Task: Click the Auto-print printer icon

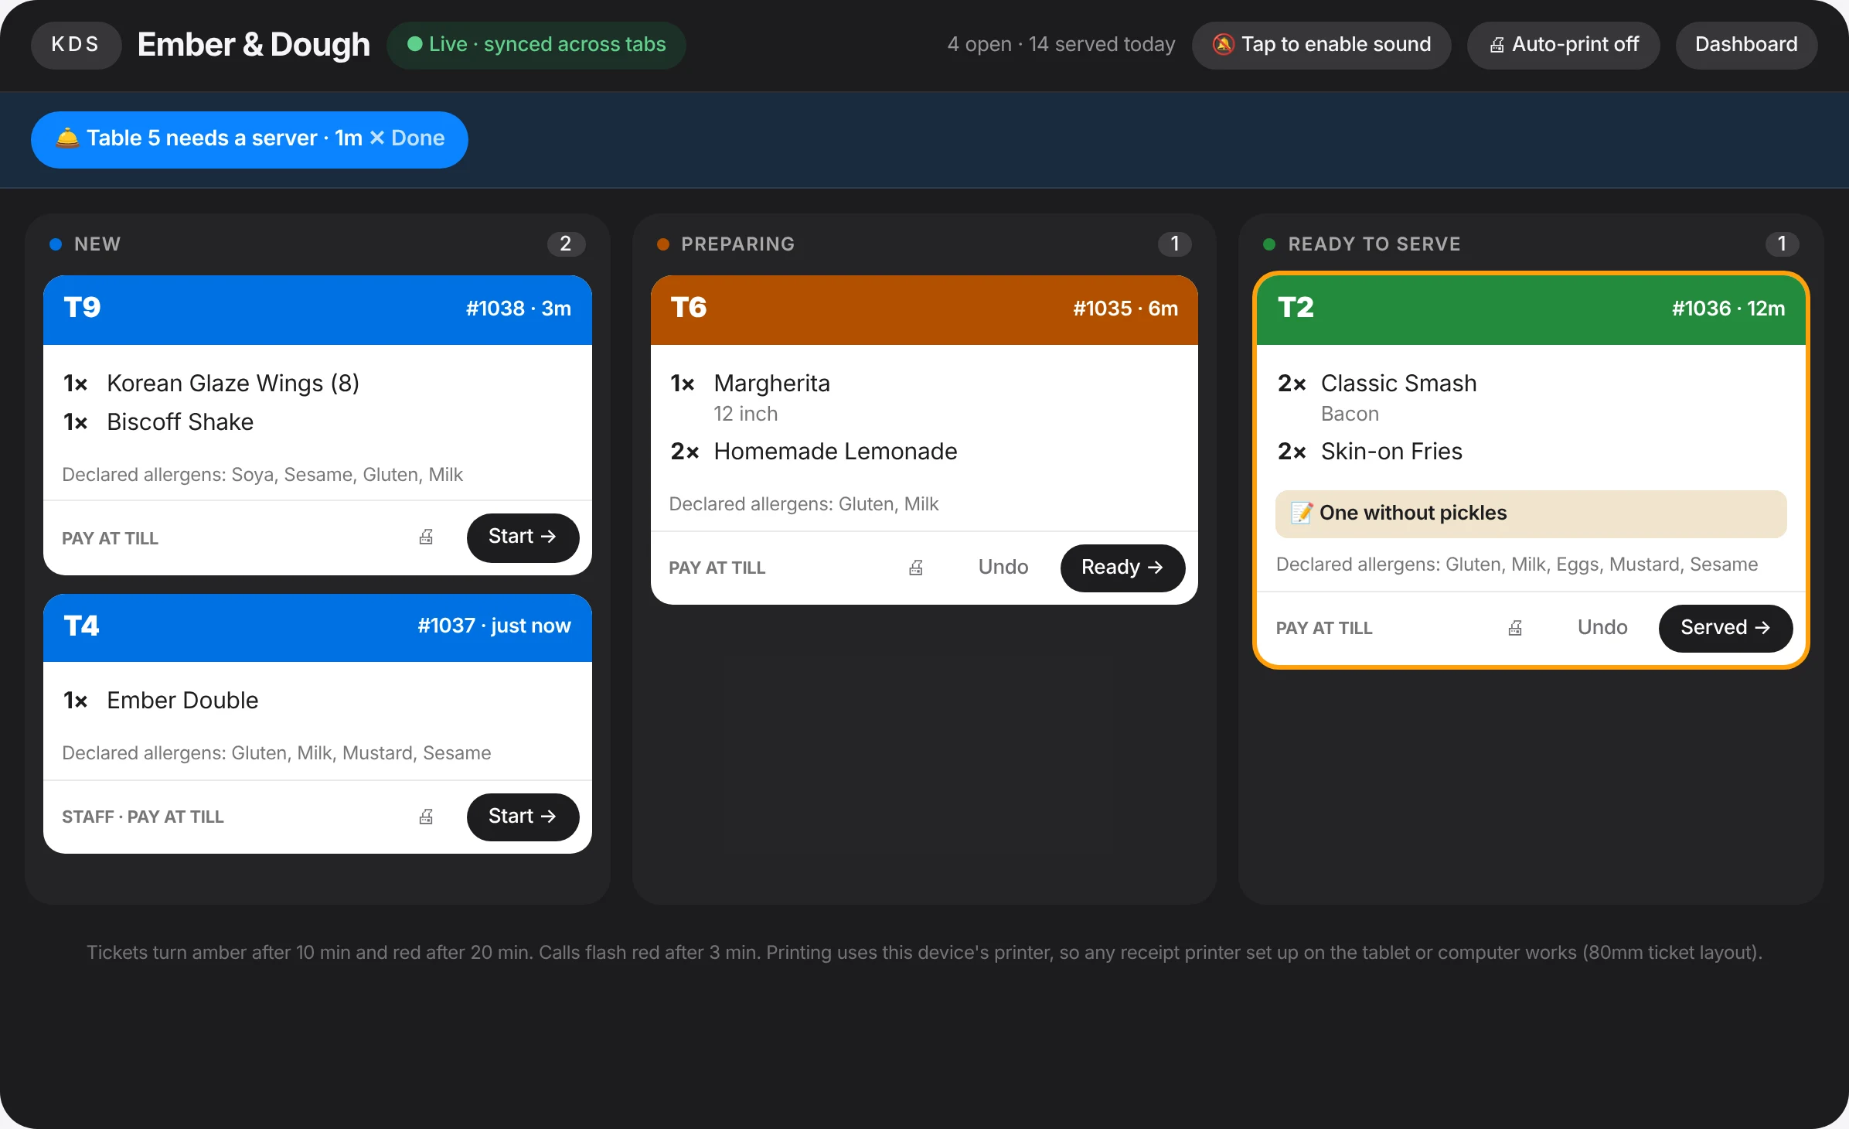Action: [1497, 45]
